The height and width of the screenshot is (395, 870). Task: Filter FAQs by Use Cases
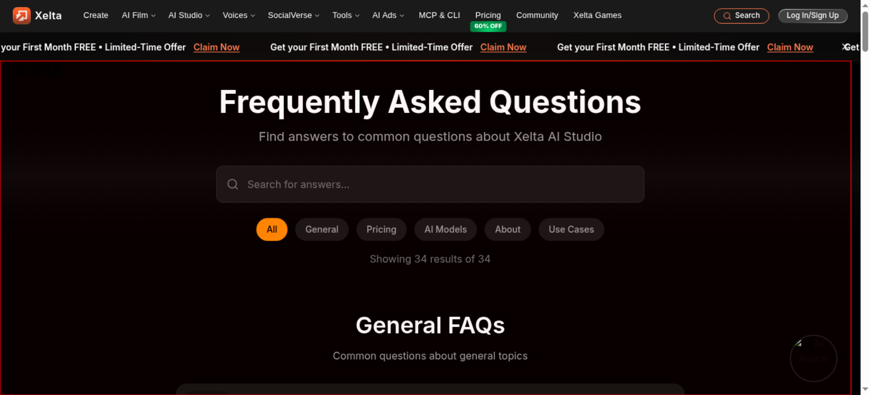point(571,229)
